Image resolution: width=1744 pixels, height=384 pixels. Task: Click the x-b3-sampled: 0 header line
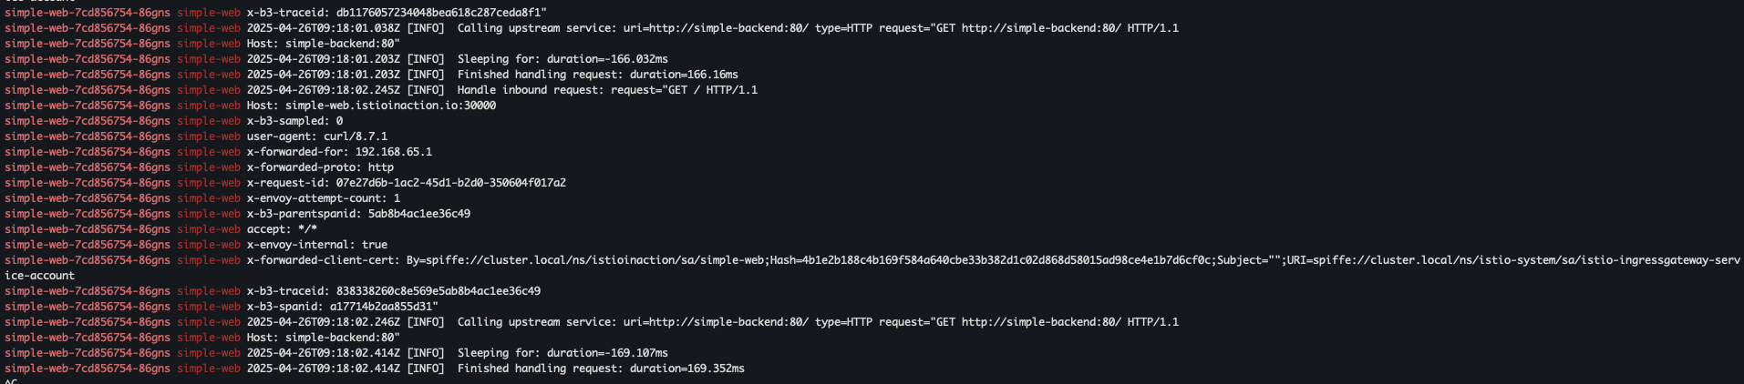(x=294, y=121)
